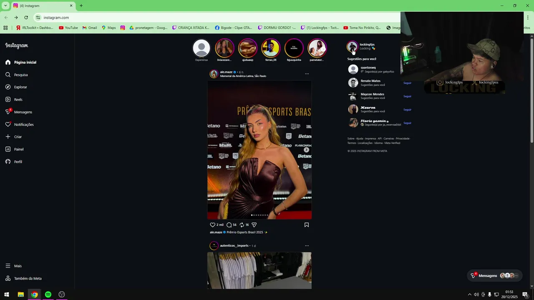Open comments on ale.maze post
This screenshot has width=534, height=300.
(x=229, y=225)
